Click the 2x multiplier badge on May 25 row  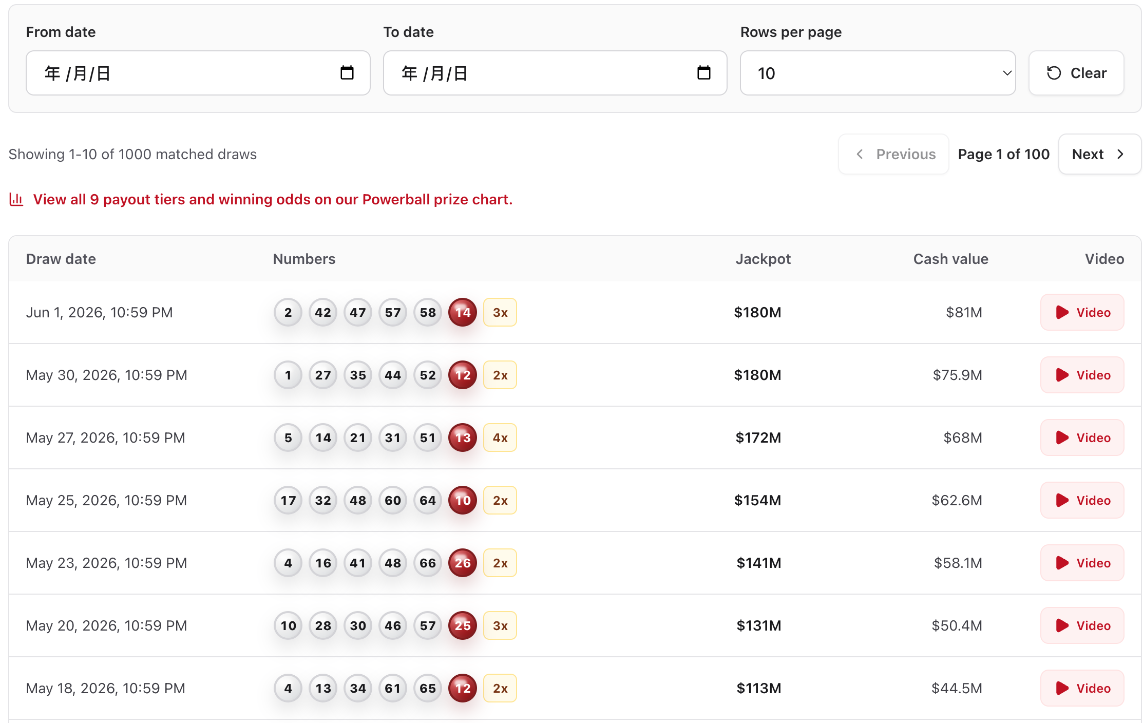[500, 500]
